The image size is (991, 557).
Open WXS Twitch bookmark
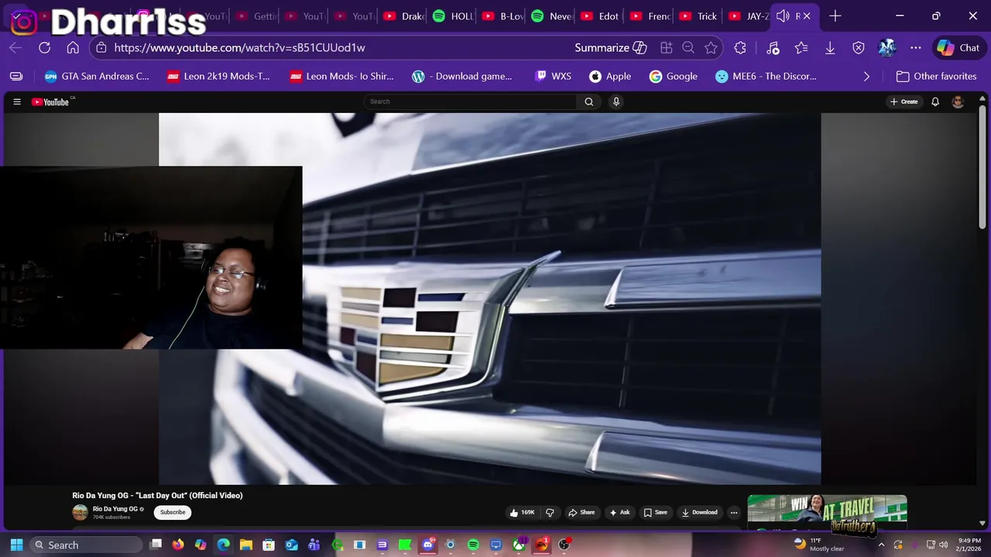tap(553, 77)
